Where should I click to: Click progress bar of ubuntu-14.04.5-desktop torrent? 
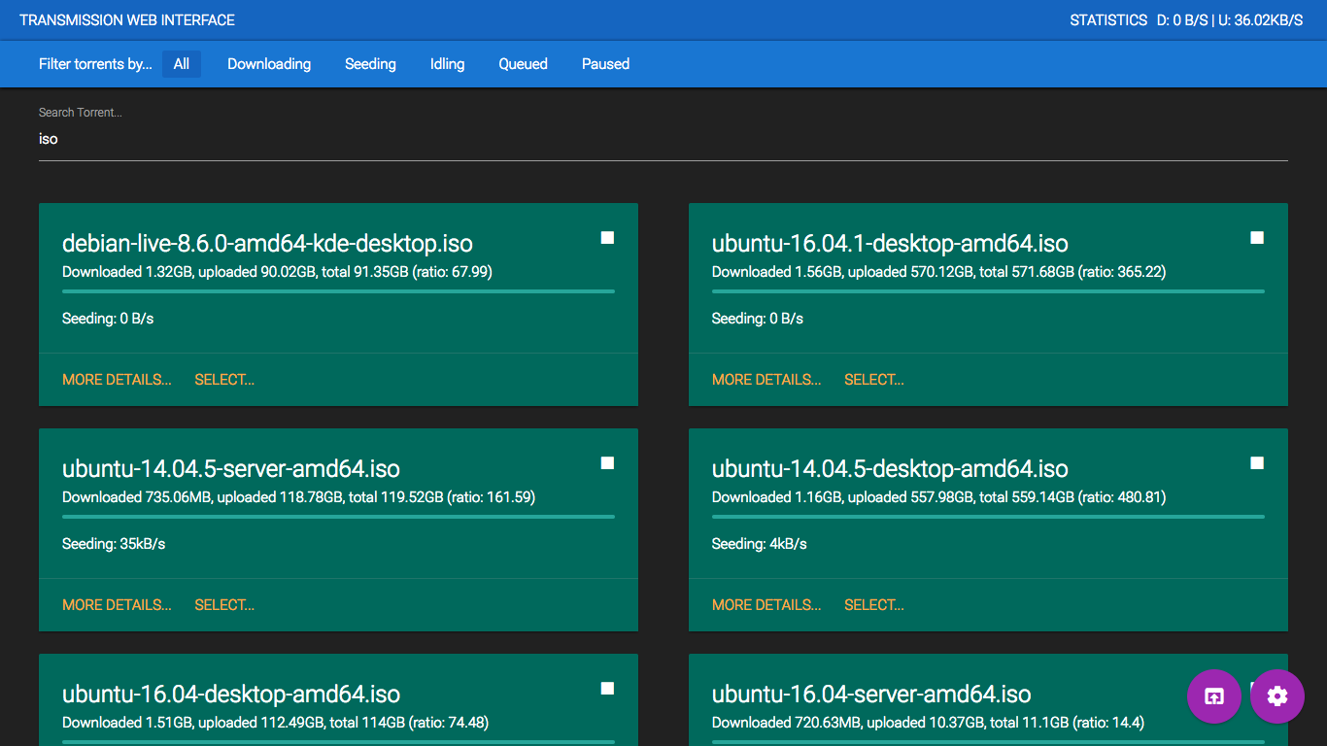[x=988, y=517]
